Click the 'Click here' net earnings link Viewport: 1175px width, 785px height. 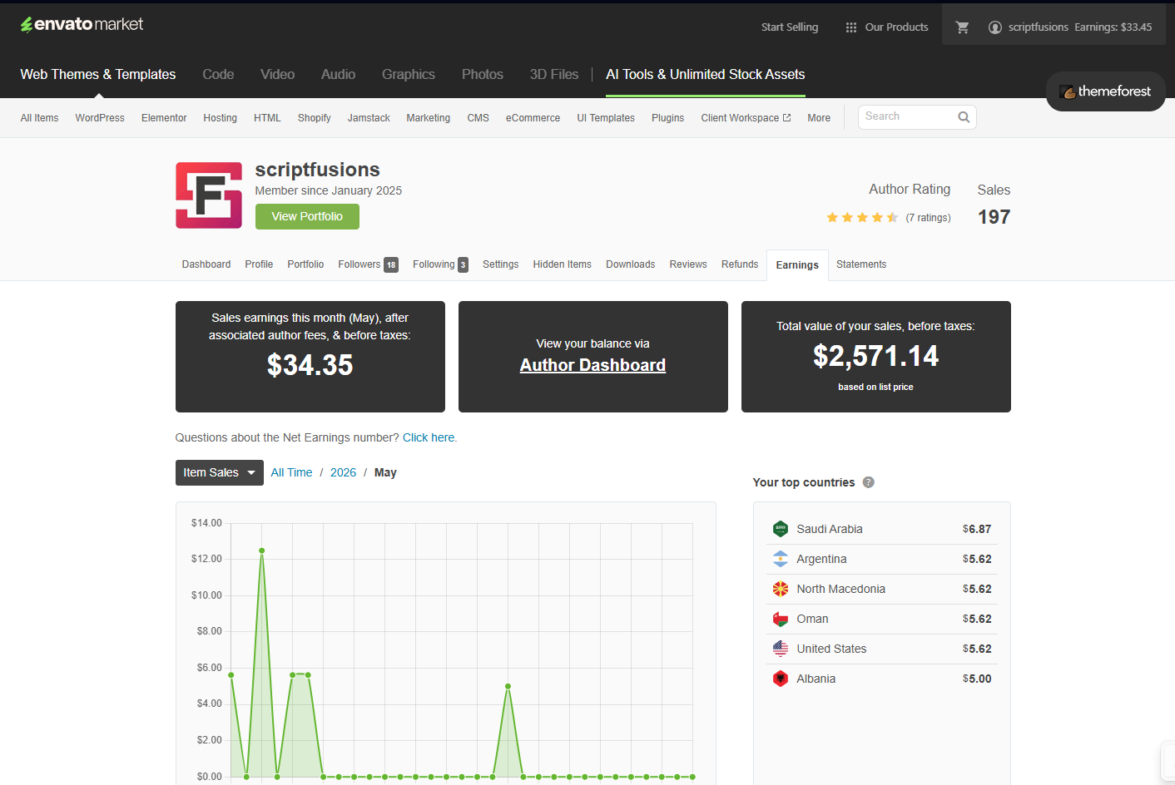429,437
